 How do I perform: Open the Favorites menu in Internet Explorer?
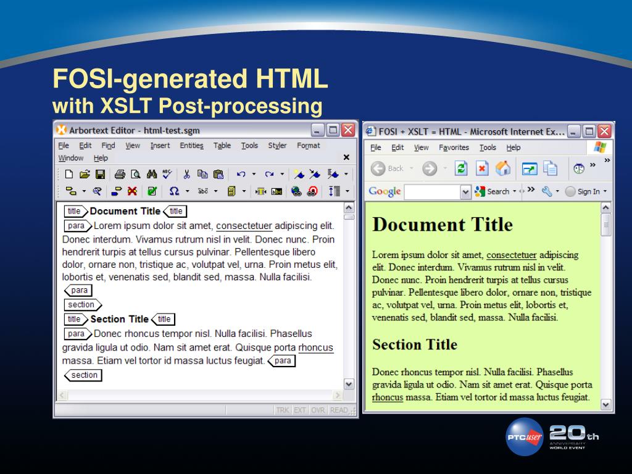tap(454, 148)
